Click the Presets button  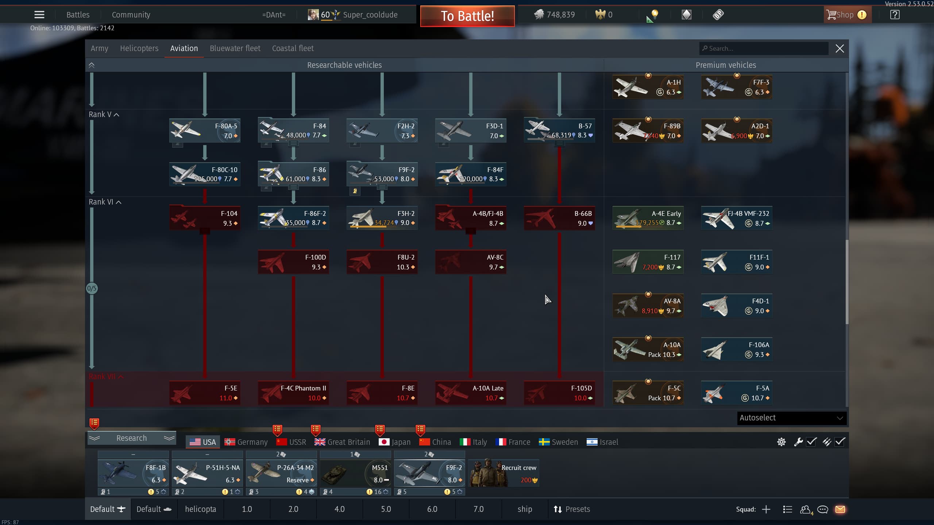click(572, 509)
